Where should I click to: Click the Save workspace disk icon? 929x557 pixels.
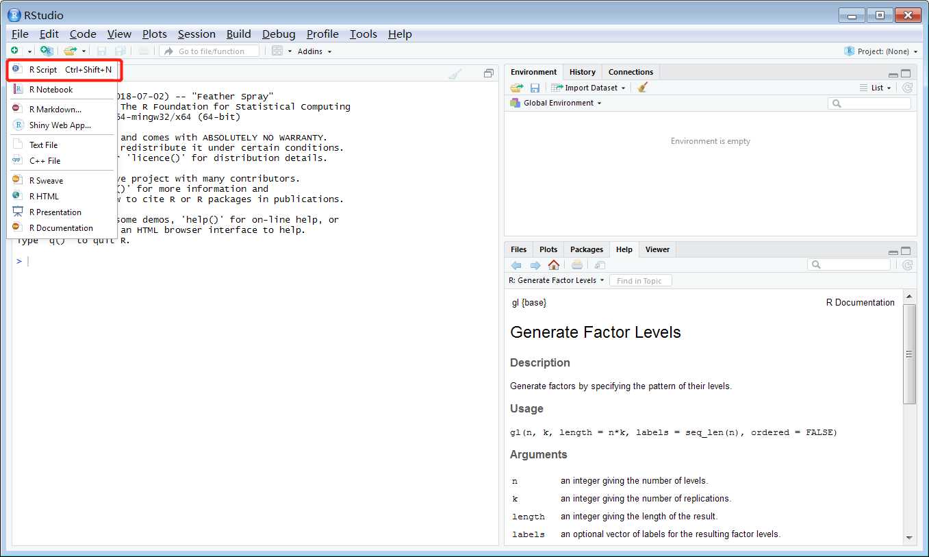point(535,88)
